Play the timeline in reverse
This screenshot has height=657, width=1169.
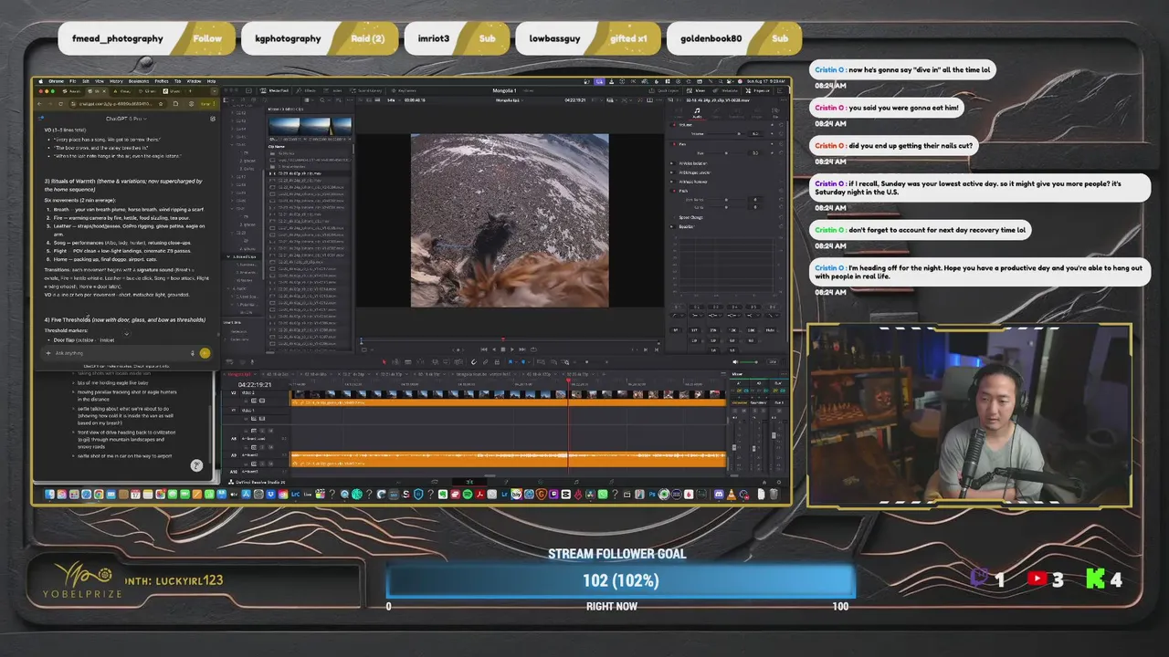(x=494, y=349)
